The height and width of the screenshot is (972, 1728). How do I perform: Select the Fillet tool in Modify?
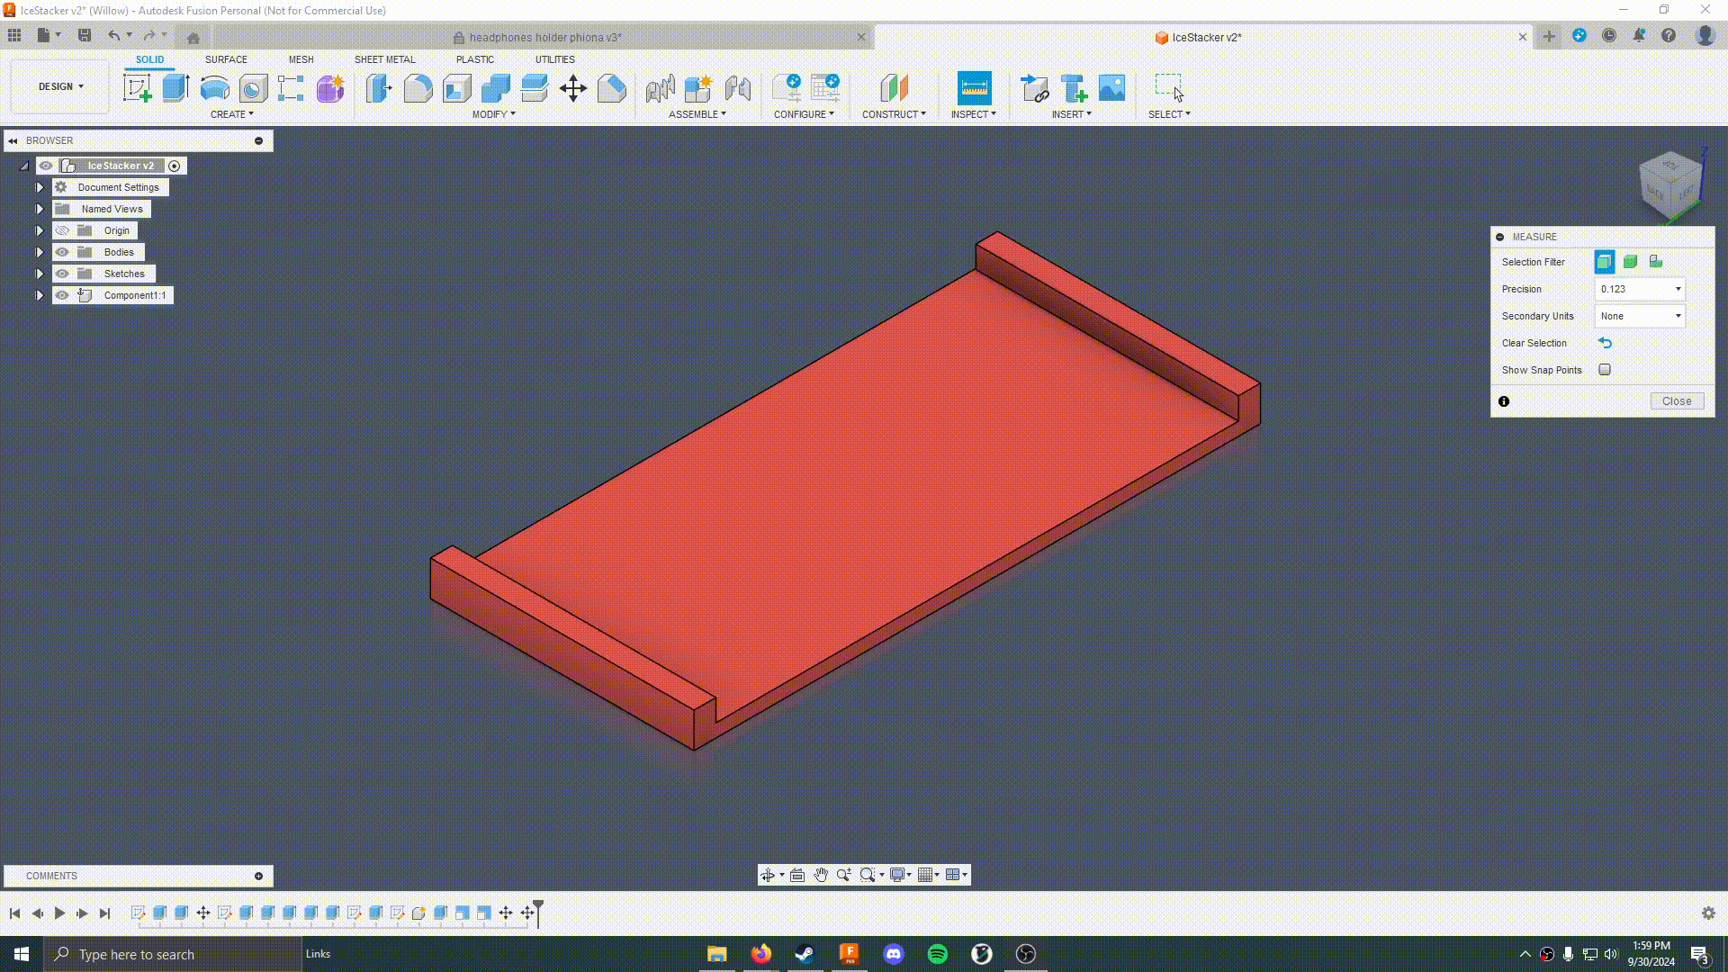pyautogui.click(x=418, y=87)
